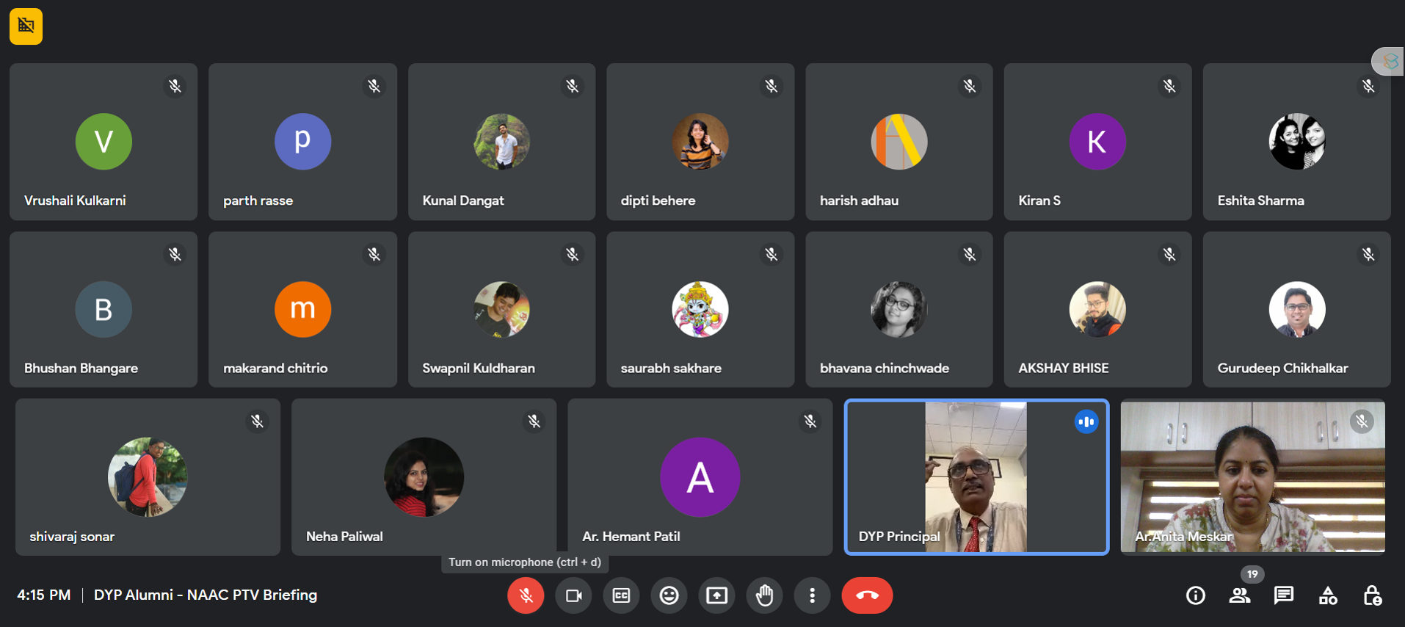
Task: Click makarand chitrio's muted mic icon
Action: pos(374,254)
